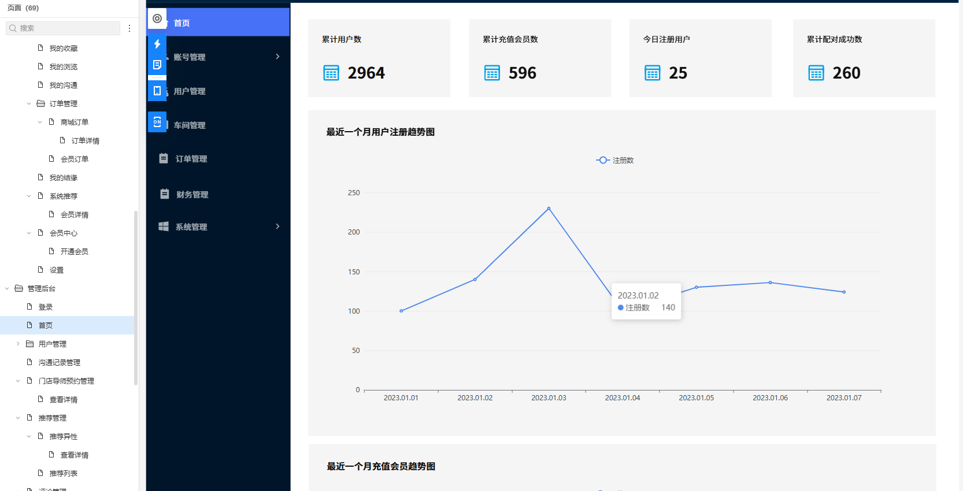Open the 沟通记录管理 page
Image resolution: width=963 pixels, height=491 pixels.
[59, 363]
